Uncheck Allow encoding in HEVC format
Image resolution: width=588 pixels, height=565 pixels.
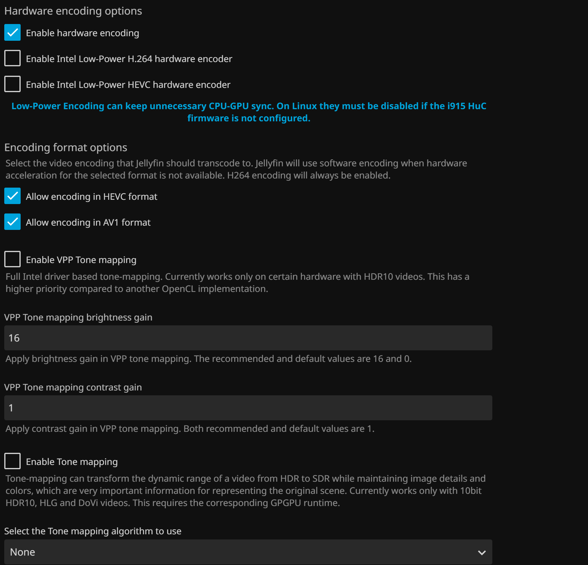(12, 196)
